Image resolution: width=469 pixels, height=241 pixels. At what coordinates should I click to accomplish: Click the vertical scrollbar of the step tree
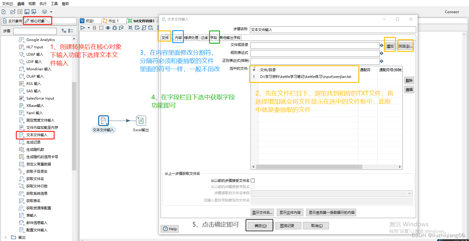click(x=74, y=126)
